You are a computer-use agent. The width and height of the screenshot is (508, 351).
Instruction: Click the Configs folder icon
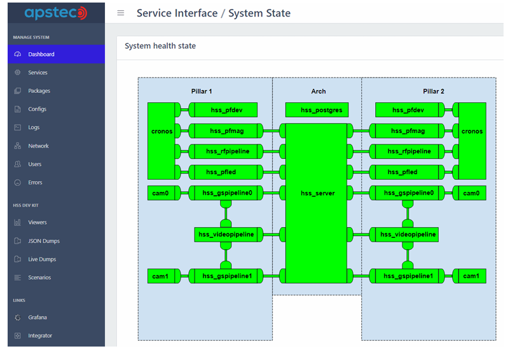(x=17, y=109)
